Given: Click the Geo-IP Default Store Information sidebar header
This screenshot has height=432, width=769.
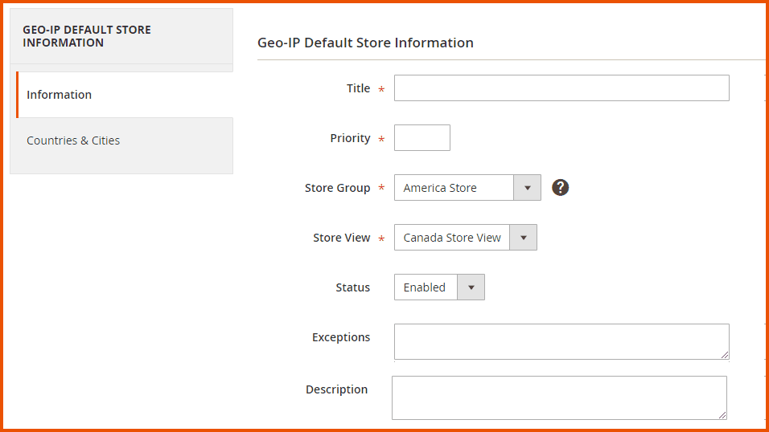Looking at the screenshot, I should [x=87, y=36].
